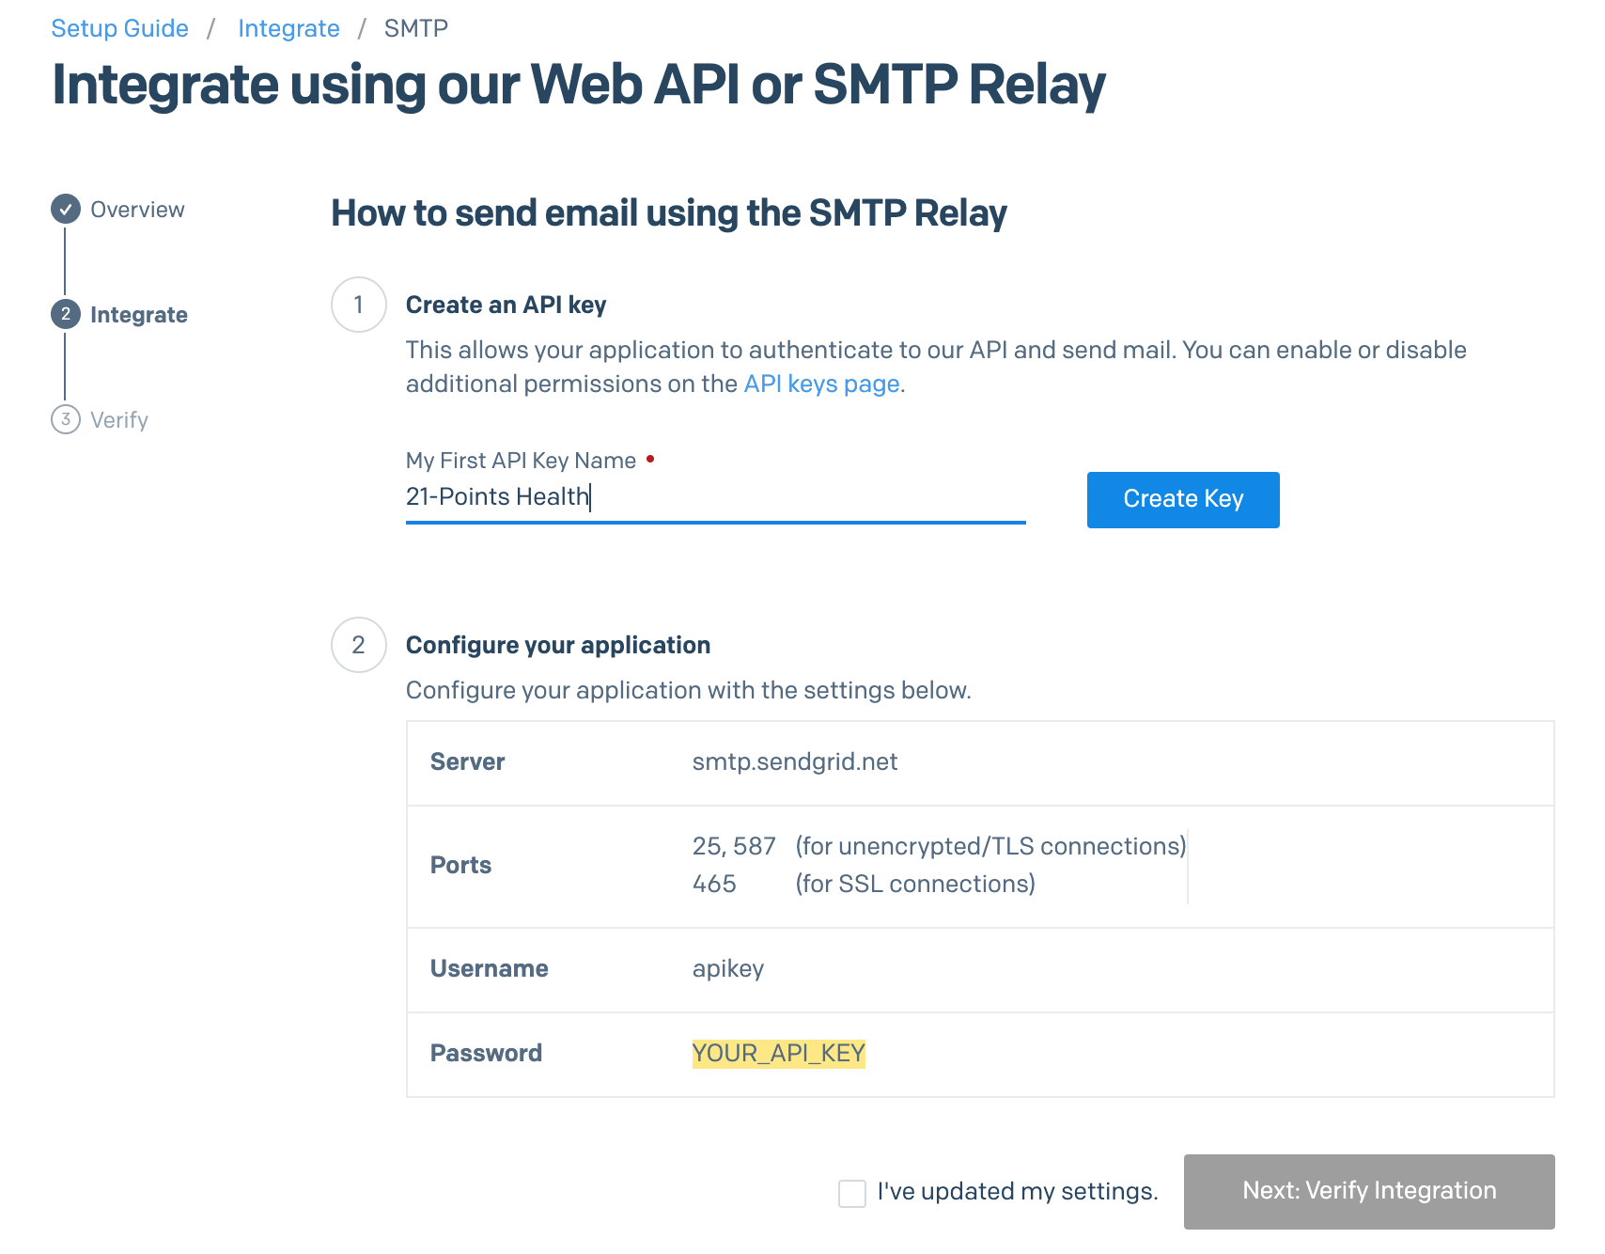Click the Username row label
The height and width of the screenshot is (1254, 1605).
tap(489, 968)
